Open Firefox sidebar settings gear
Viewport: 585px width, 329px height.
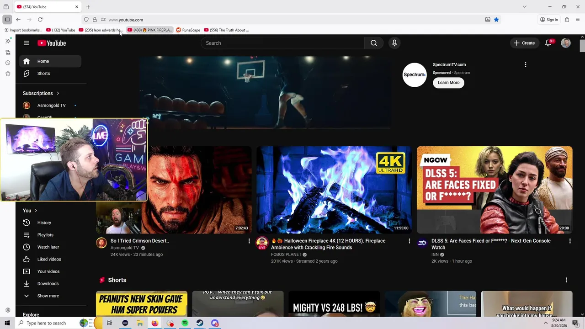tap(8, 310)
